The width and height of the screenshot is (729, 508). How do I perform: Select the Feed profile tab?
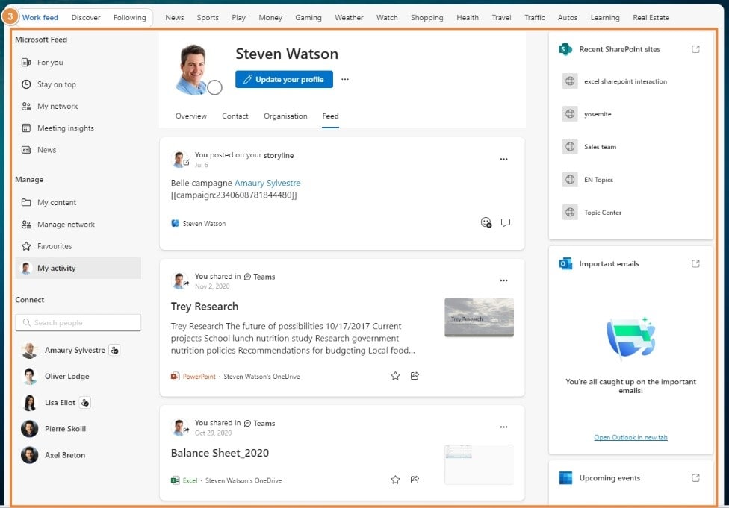point(330,116)
